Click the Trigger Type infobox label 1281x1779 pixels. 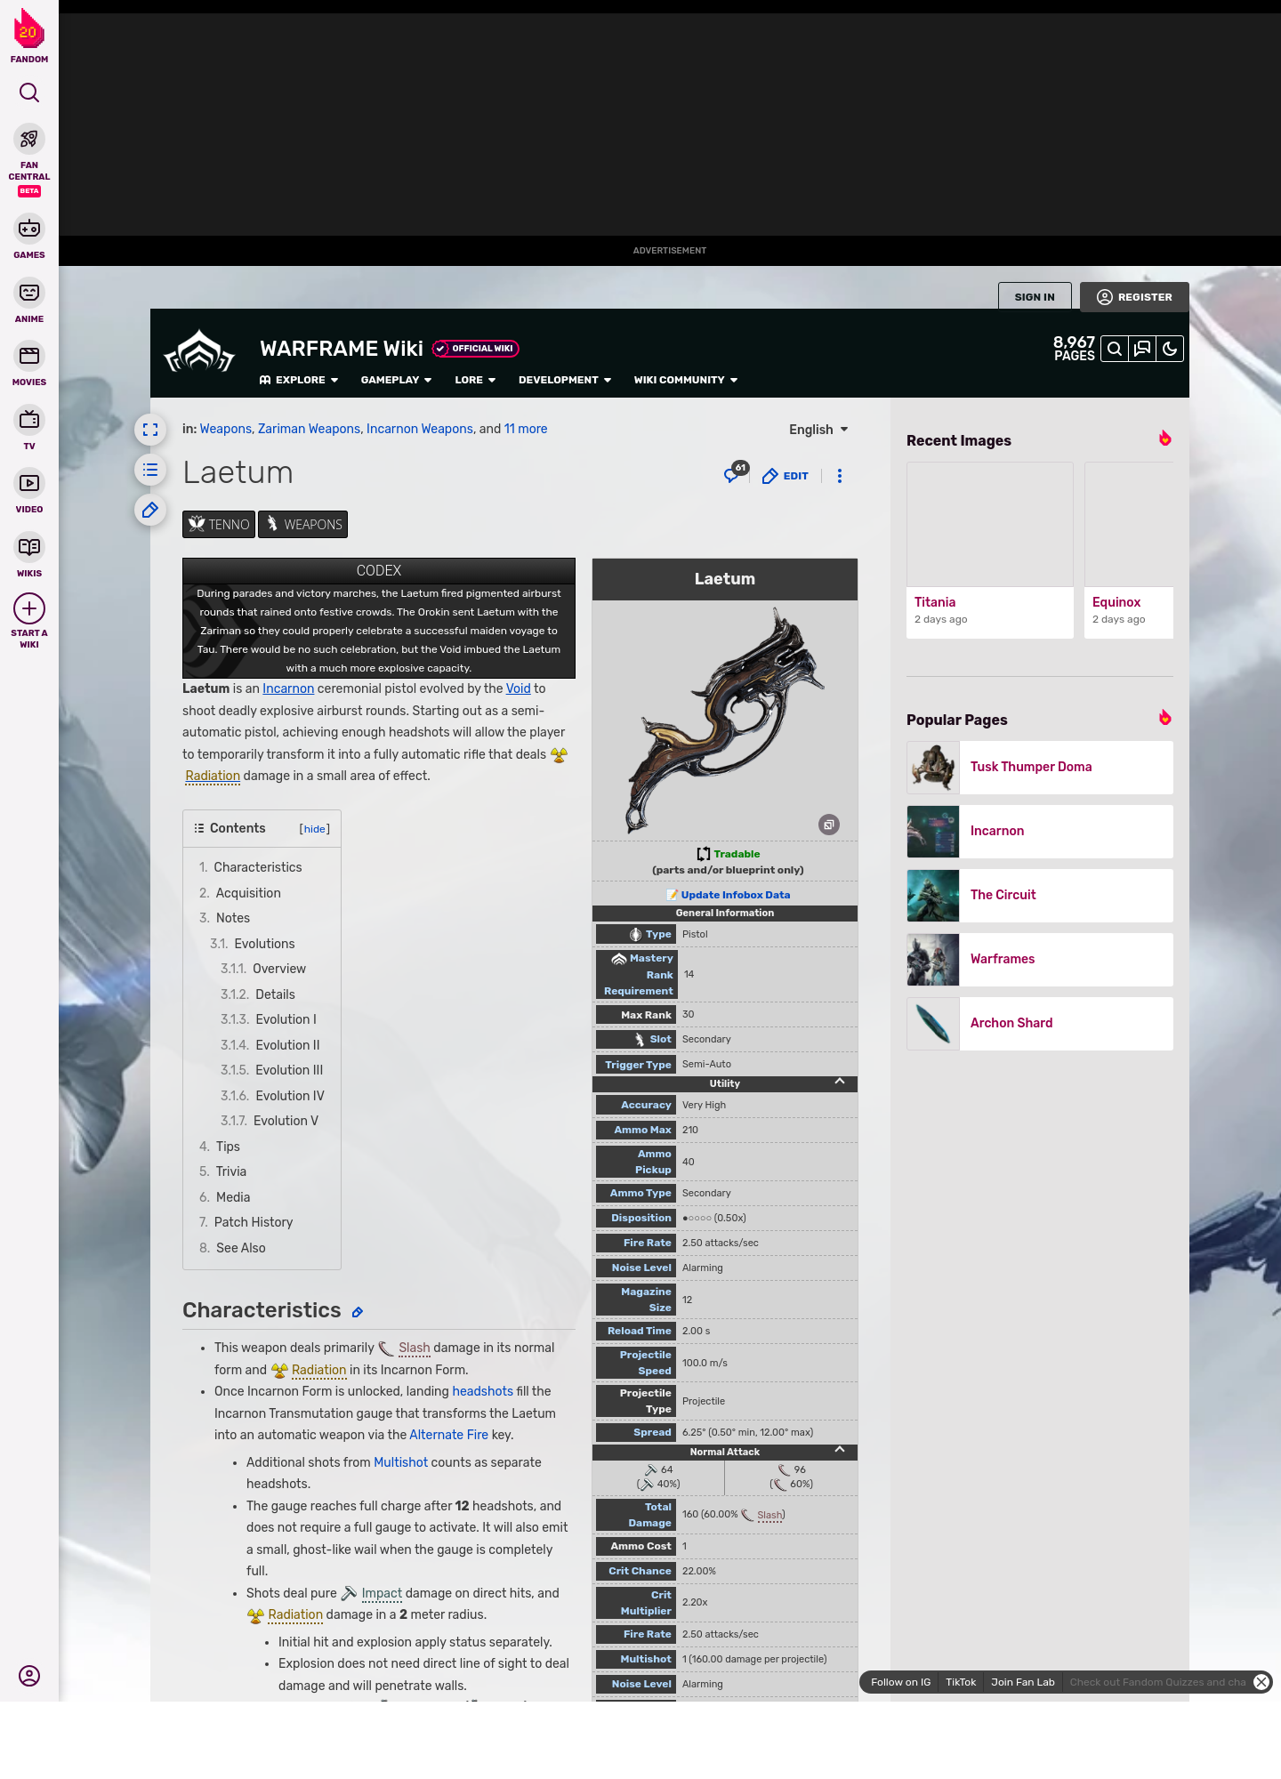click(x=638, y=1065)
